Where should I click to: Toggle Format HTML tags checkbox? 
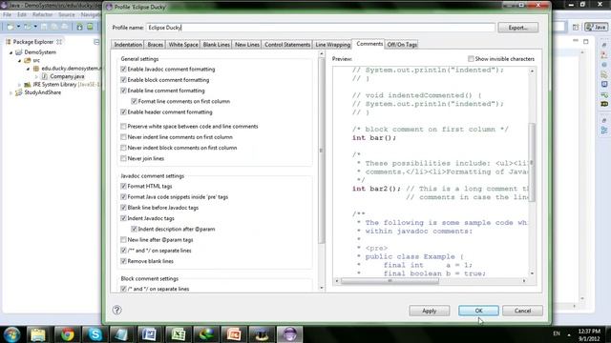[x=123, y=187]
